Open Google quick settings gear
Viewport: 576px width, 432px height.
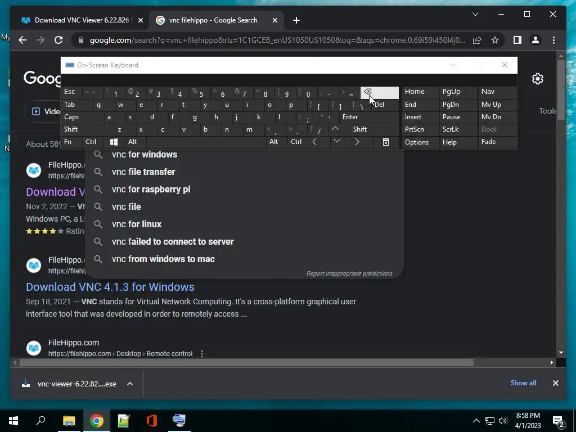(537, 79)
